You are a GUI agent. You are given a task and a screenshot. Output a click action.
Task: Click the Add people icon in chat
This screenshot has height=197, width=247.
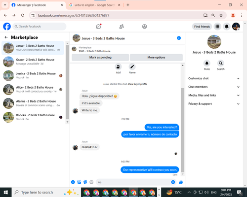coord(118,67)
